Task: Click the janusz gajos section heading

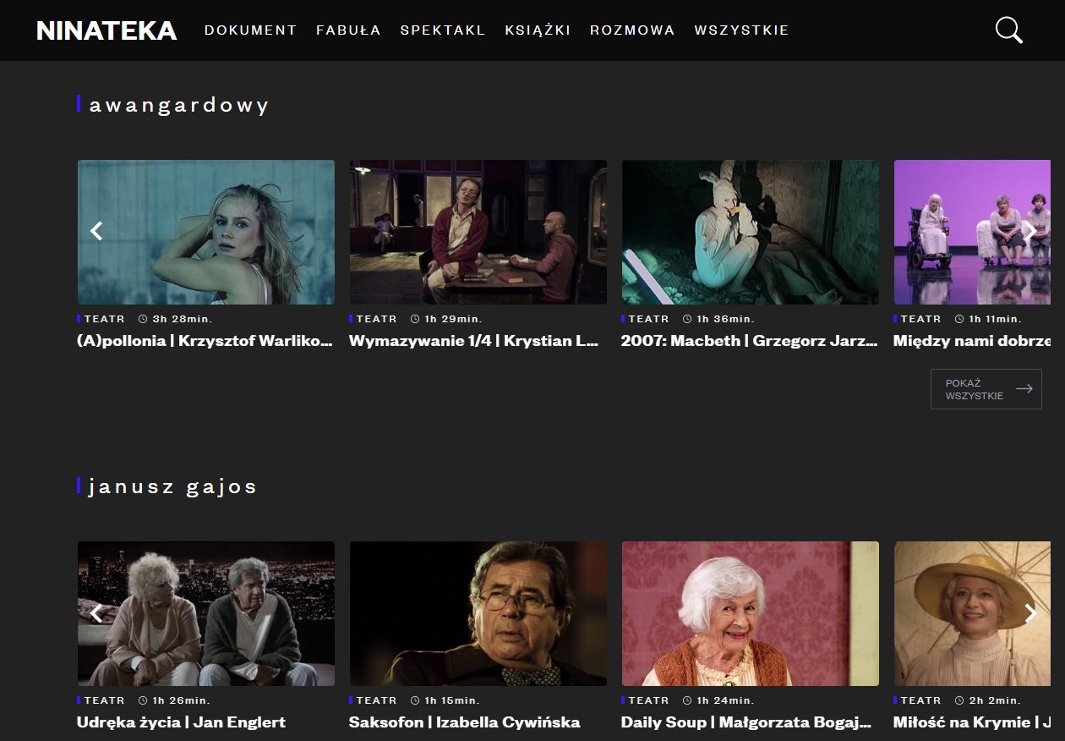Action: coord(172,486)
